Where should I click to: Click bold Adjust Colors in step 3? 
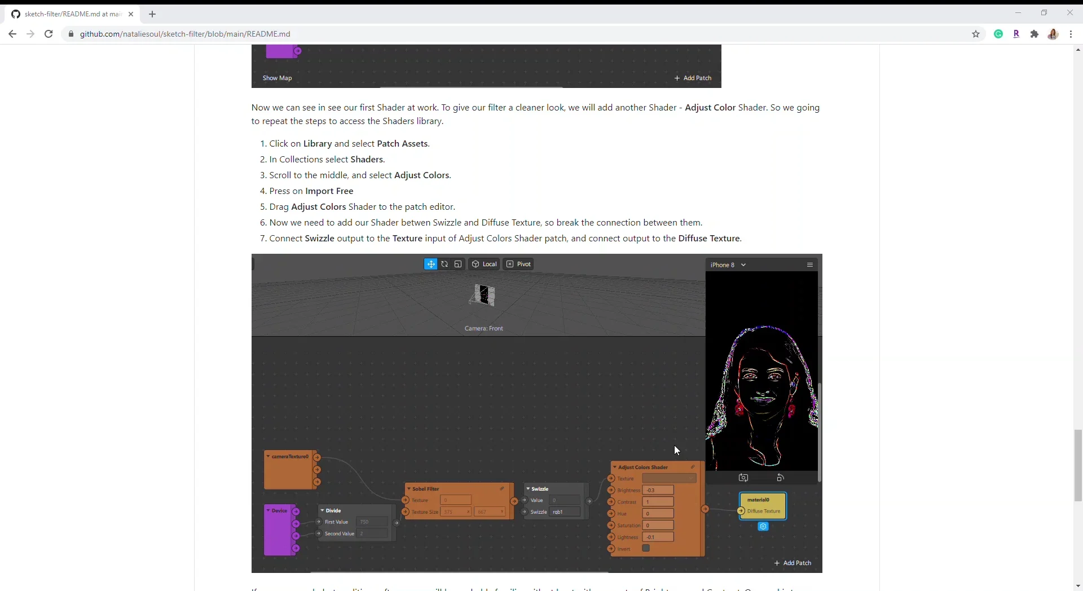tap(421, 175)
